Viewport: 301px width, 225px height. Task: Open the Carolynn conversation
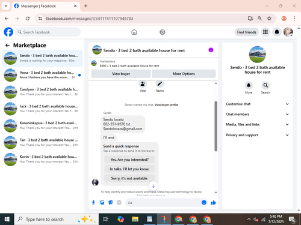42,92
